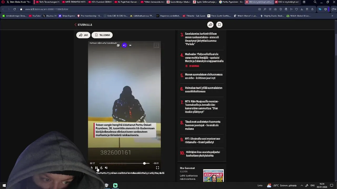The image size is (337, 189).
Task: Click the TALLENNA save button
Action: [102, 35]
